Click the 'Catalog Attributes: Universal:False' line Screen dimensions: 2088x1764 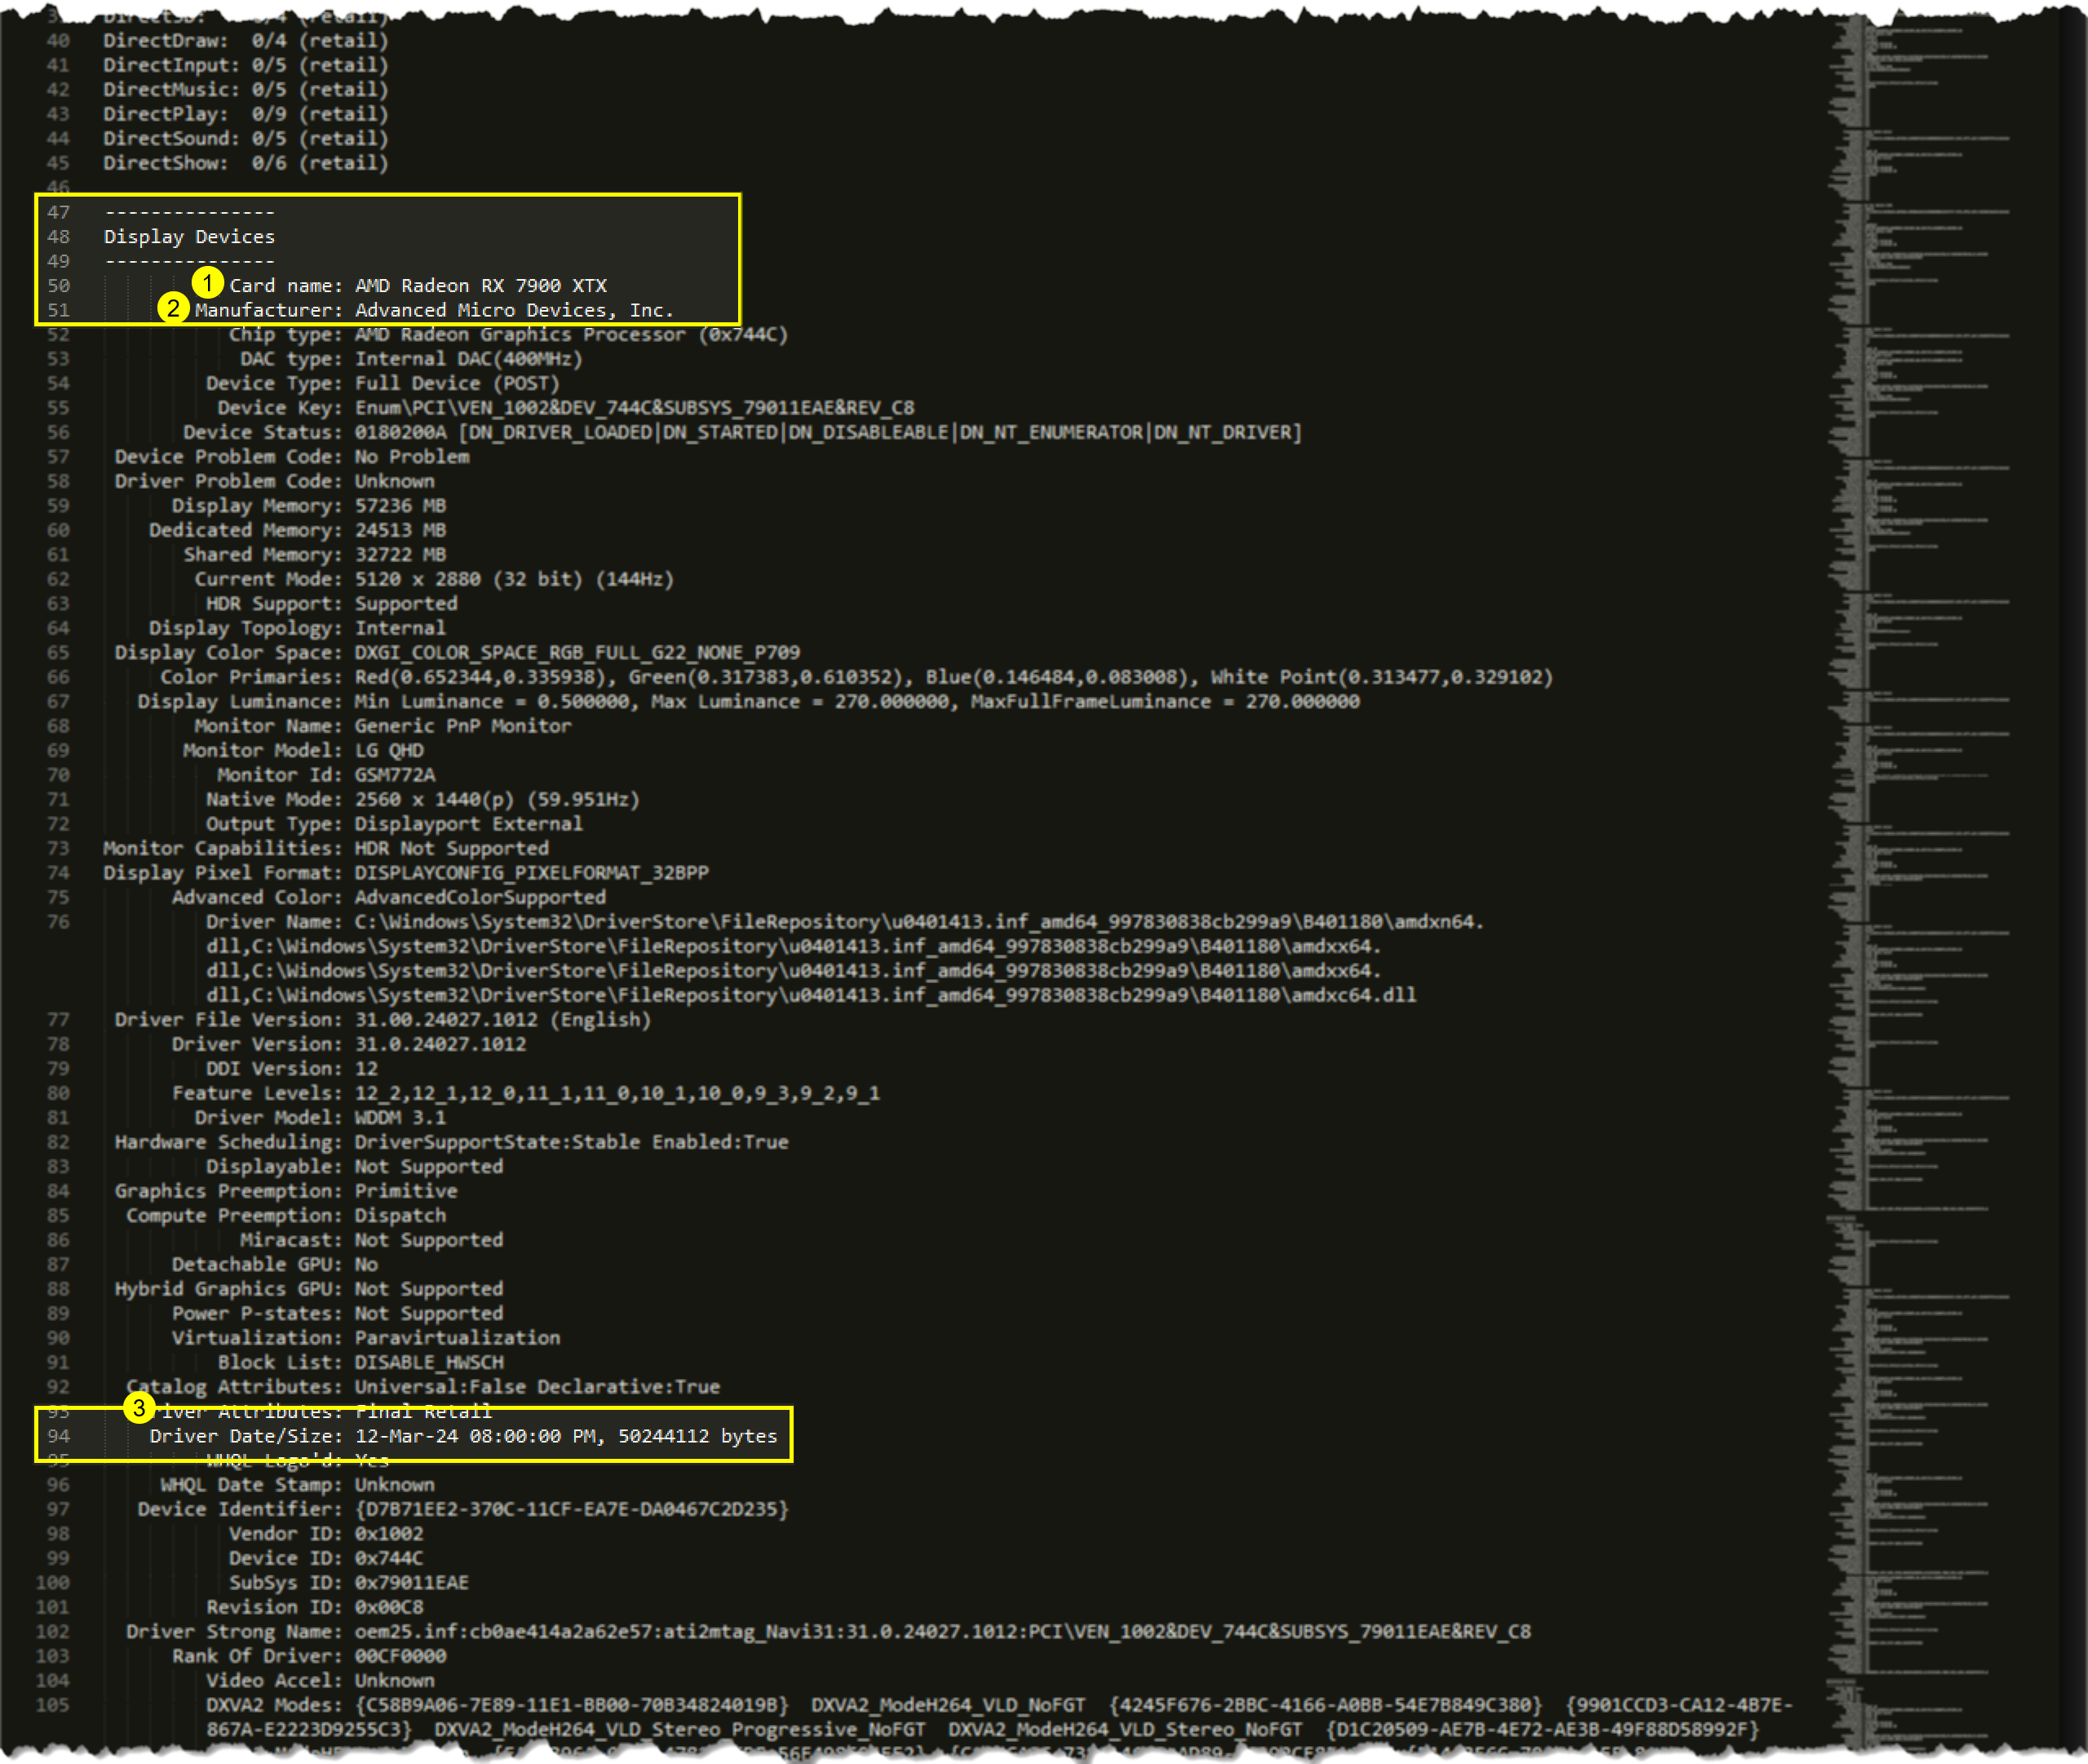tap(422, 1388)
